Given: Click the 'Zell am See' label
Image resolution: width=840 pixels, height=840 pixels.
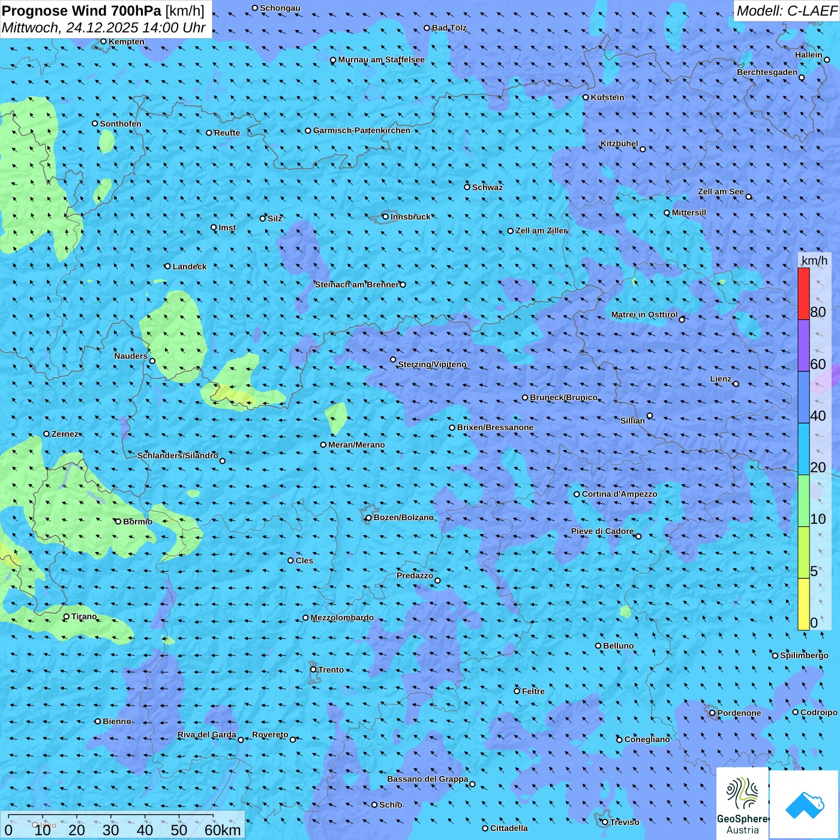Looking at the screenshot, I should point(721,191).
